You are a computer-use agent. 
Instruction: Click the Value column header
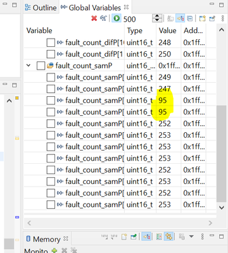tap(168, 31)
